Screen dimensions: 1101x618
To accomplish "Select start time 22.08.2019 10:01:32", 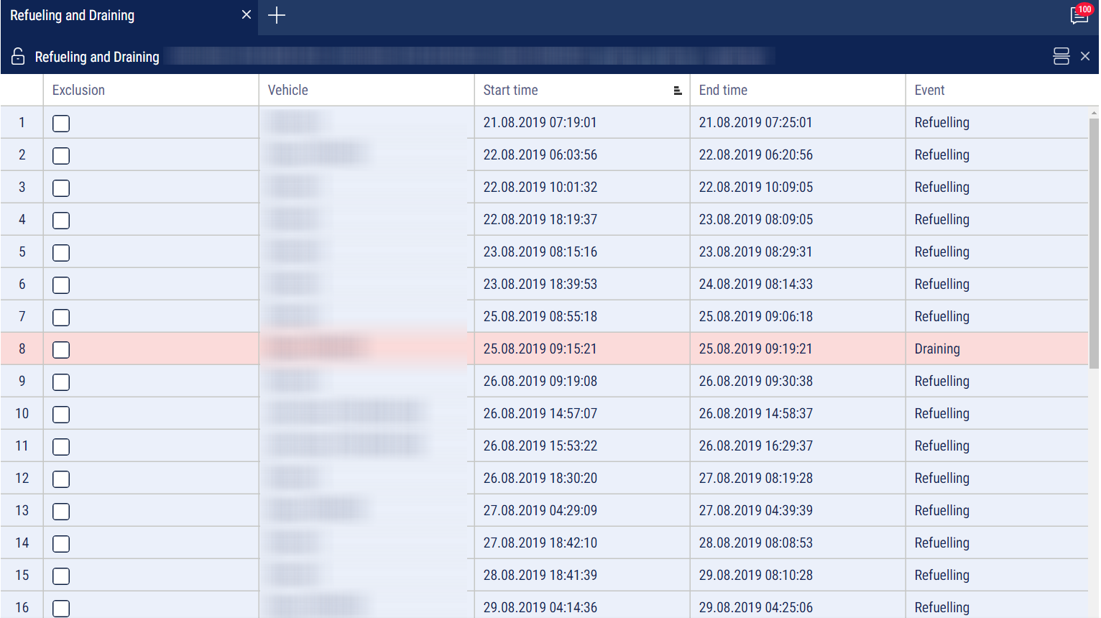I will 540,187.
